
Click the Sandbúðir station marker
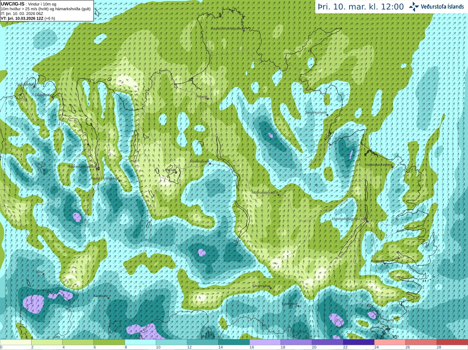click(x=109, y=298)
